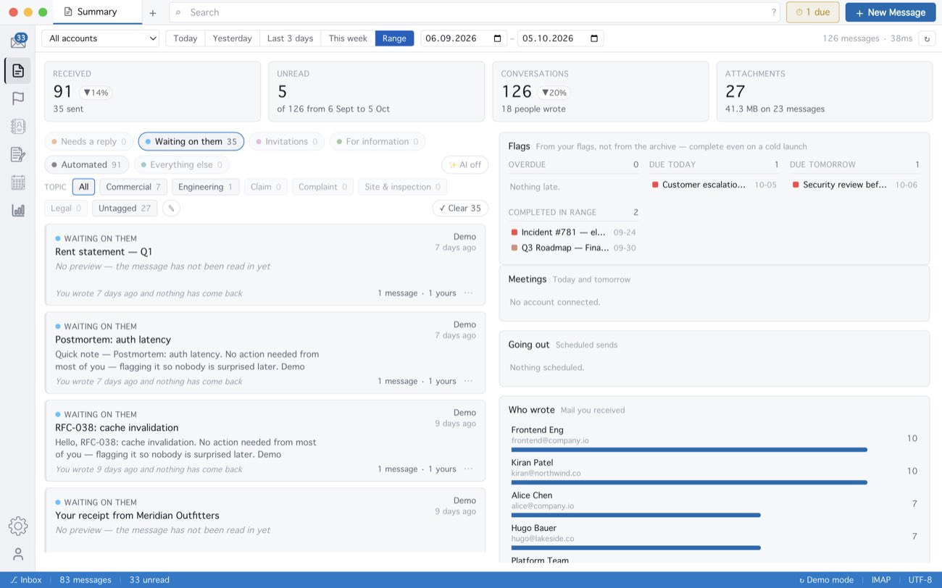Select the Summary document icon in sidebar
Image resolution: width=942 pixels, height=588 pixels.
pos(18,70)
